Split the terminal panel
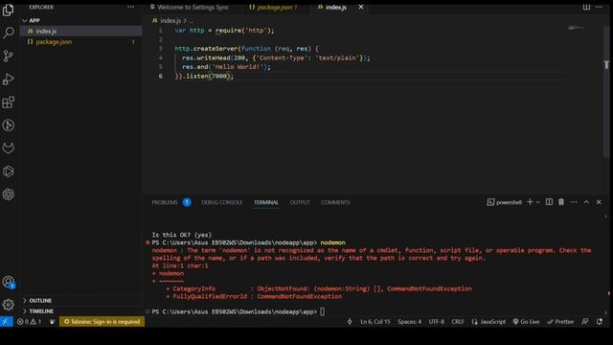 549,202
